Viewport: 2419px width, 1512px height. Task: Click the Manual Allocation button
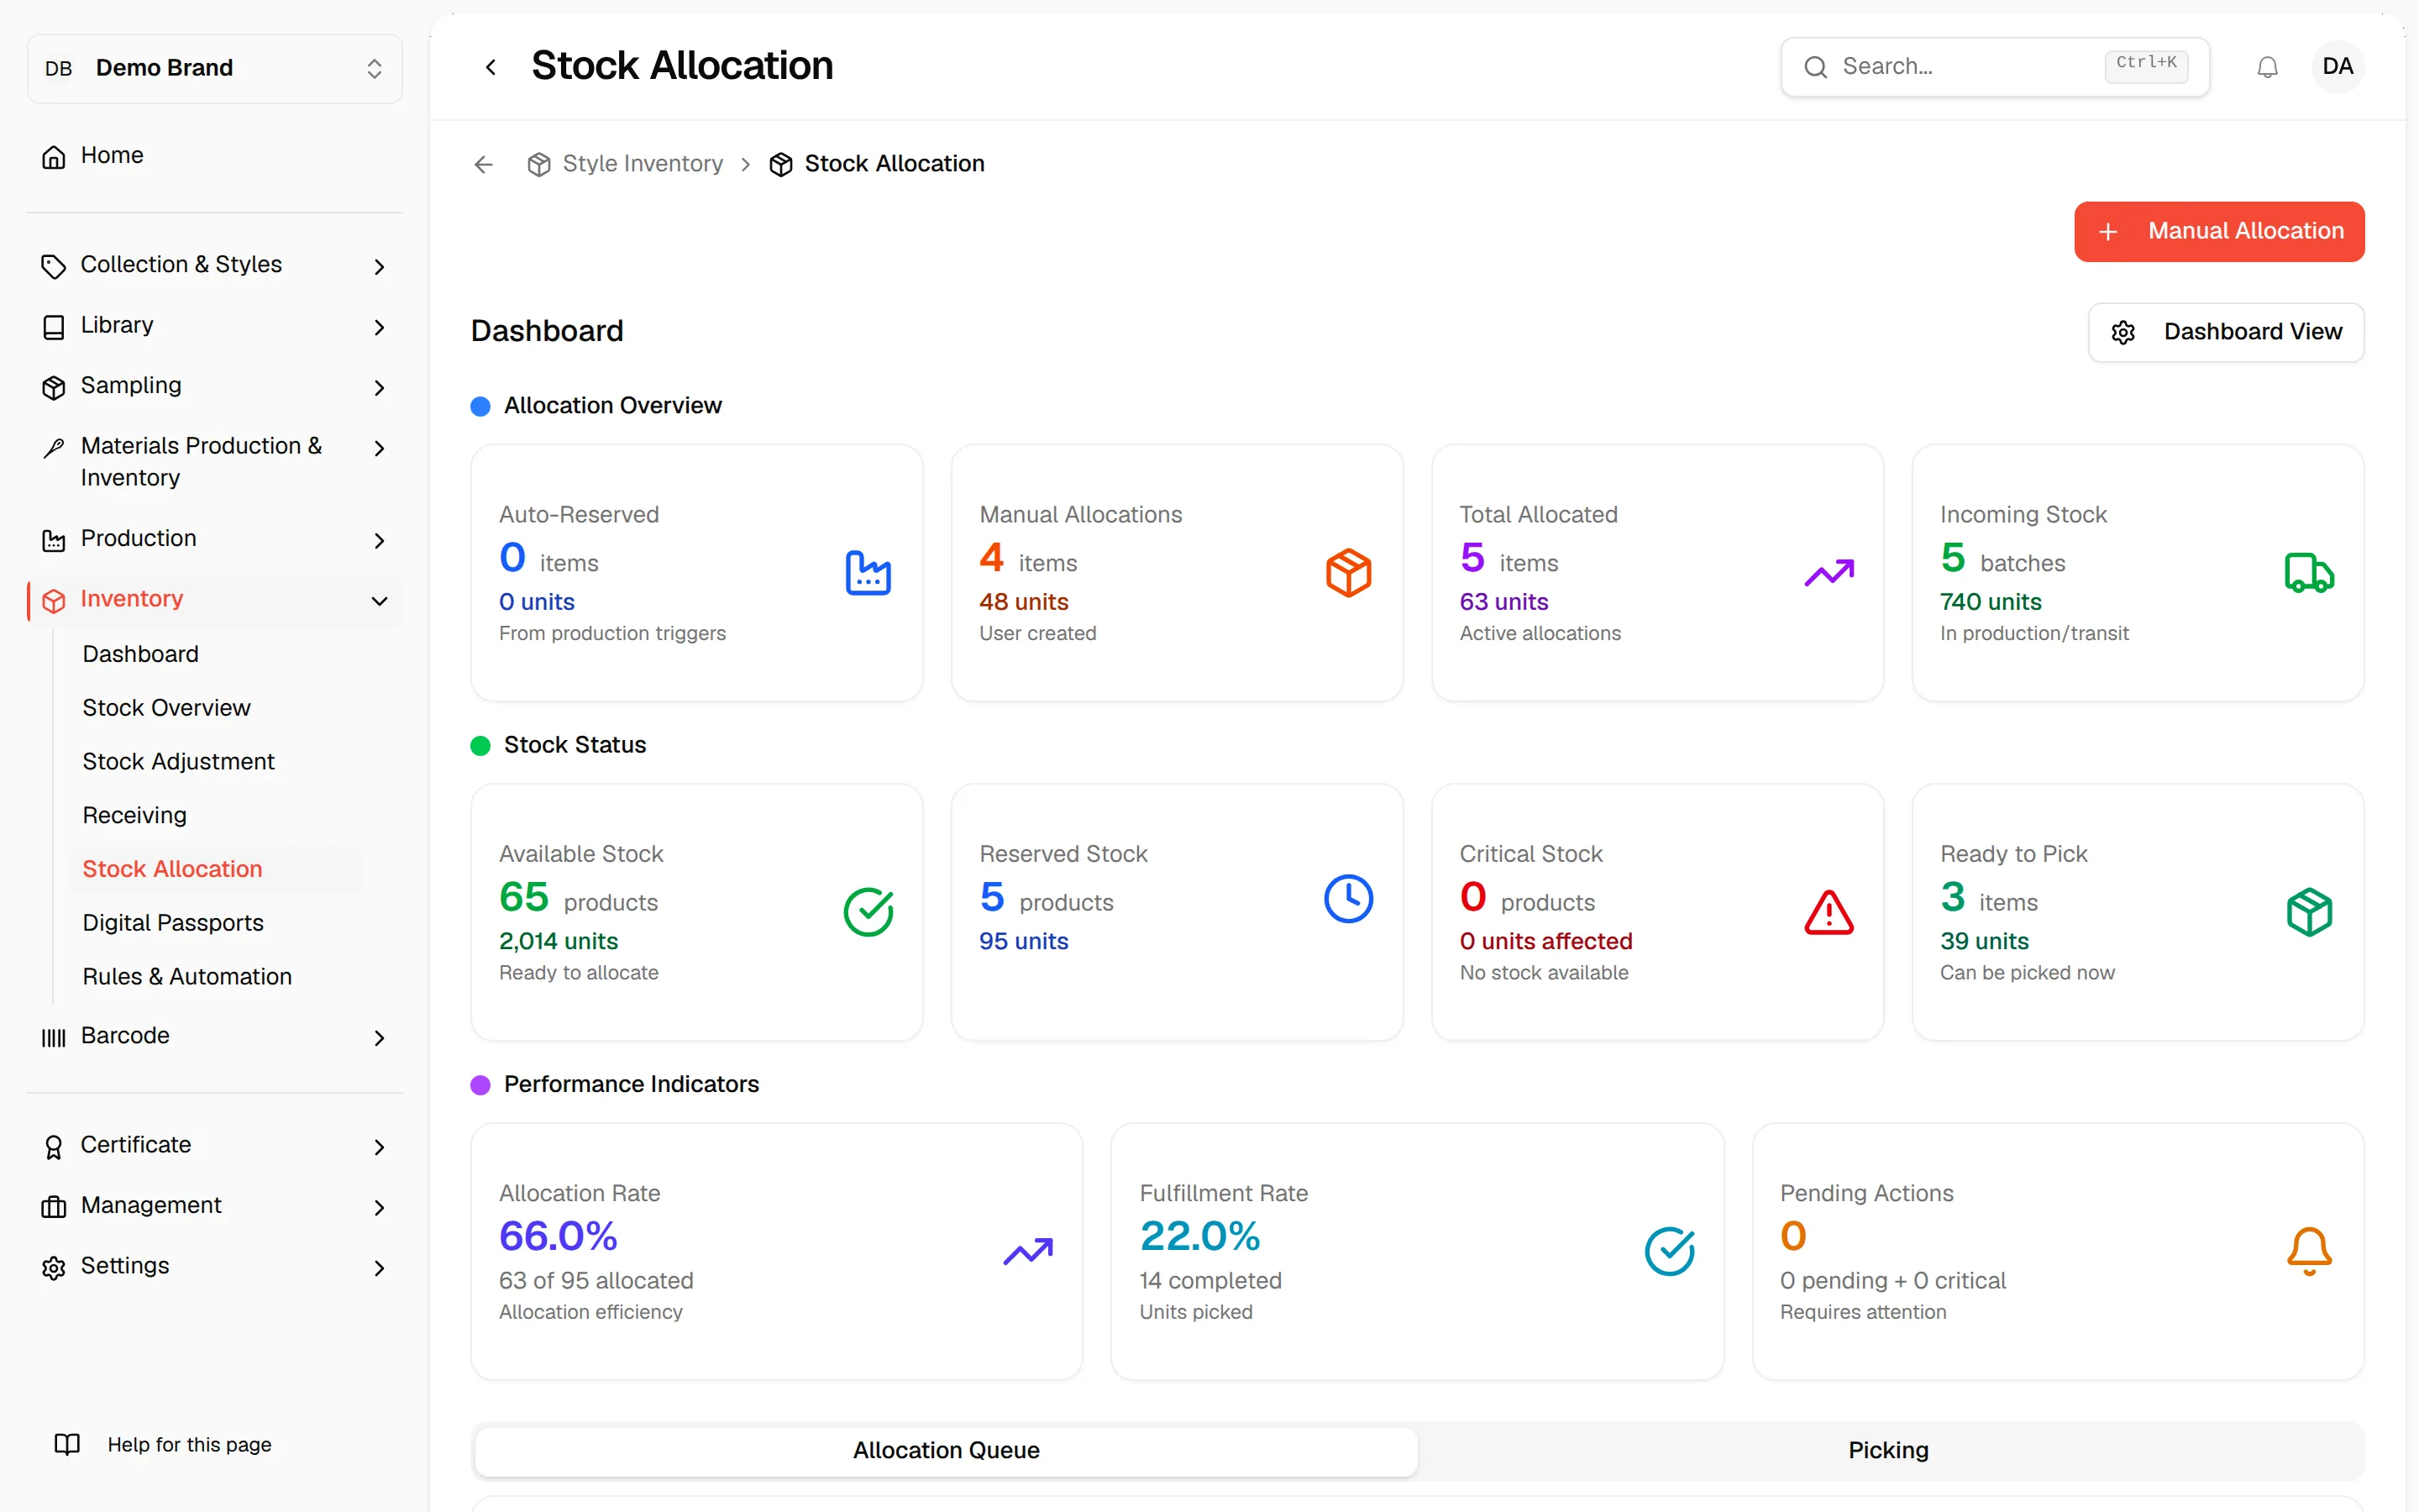pyautogui.click(x=2219, y=231)
